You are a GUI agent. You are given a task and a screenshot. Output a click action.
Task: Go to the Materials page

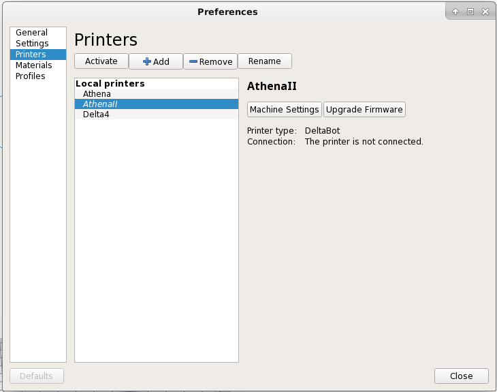(x=33, y=65)
